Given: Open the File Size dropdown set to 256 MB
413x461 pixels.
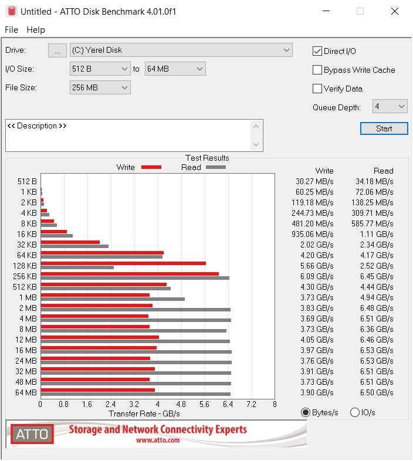Looking at the screenshot, I should click(x=100, y=87).
